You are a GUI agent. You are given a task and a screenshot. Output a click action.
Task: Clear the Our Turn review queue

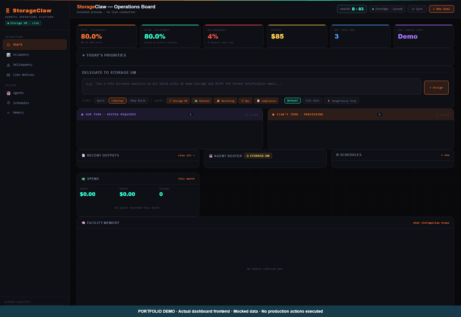point(252,115)
